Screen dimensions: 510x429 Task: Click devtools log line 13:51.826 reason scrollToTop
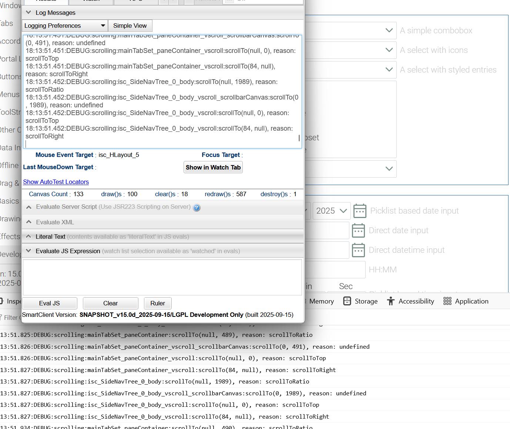(x=163, y=358)
